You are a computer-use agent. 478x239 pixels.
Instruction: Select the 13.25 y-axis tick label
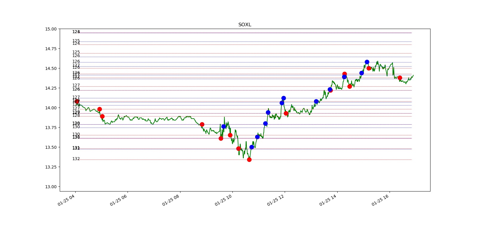[51, 167]
